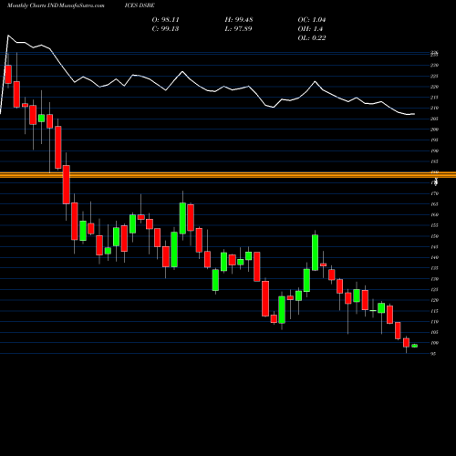Screen dimensions: 456x456
Task: Click the 145 price axis label
Action: coord(434,247)
